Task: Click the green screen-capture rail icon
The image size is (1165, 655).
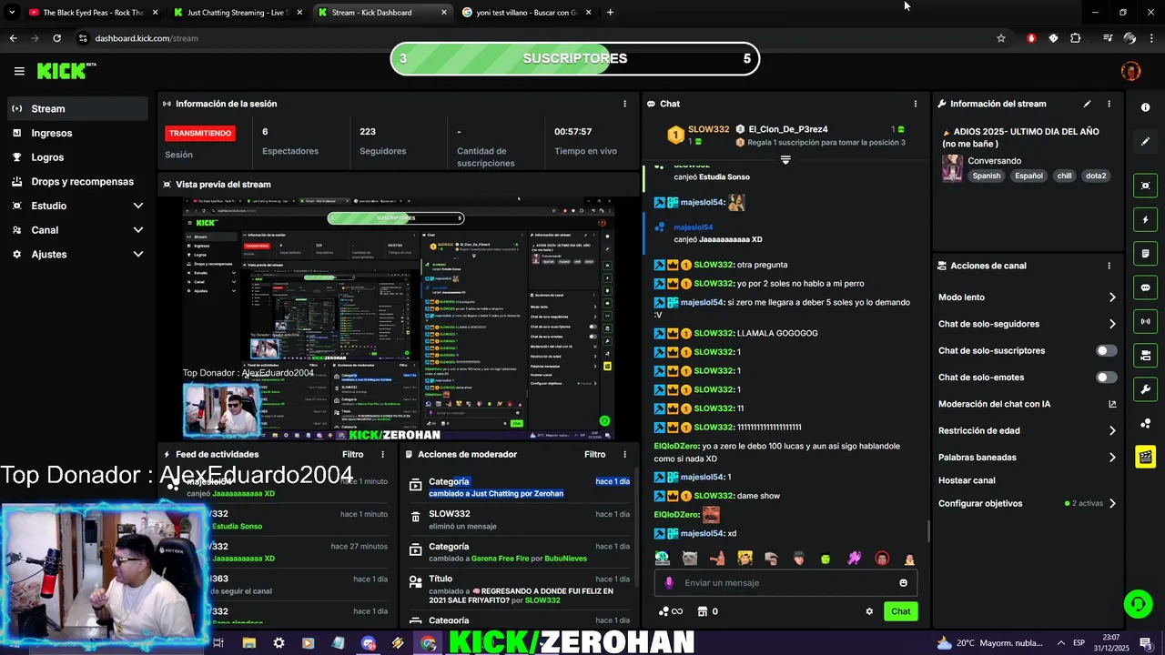Action: pos(1145,186)
